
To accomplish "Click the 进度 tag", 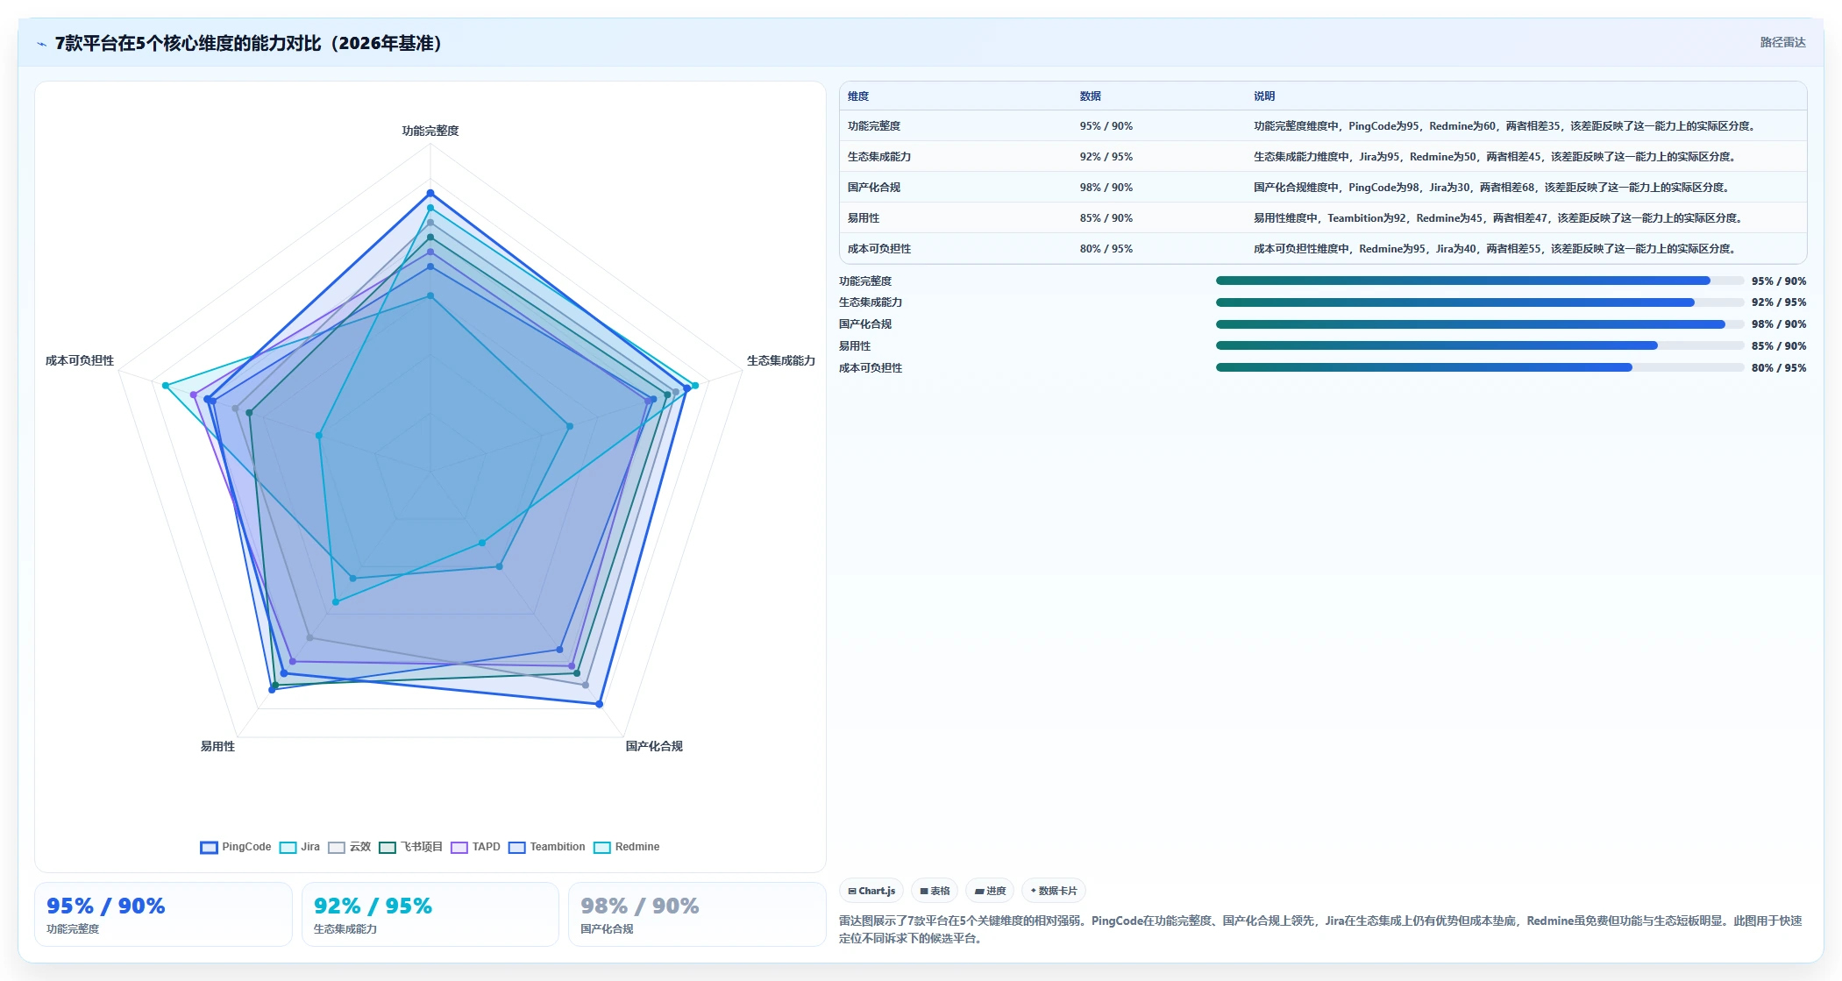I will click(990, 891).
